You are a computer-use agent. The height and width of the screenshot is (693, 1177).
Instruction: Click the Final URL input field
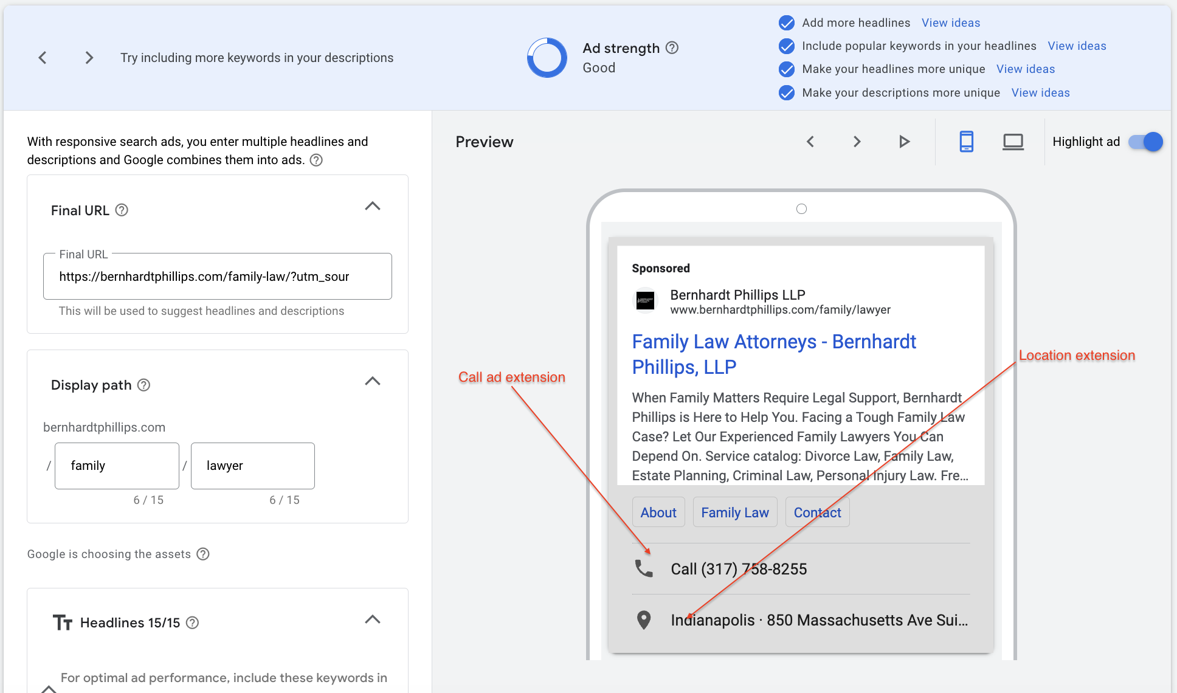[219, 277]
